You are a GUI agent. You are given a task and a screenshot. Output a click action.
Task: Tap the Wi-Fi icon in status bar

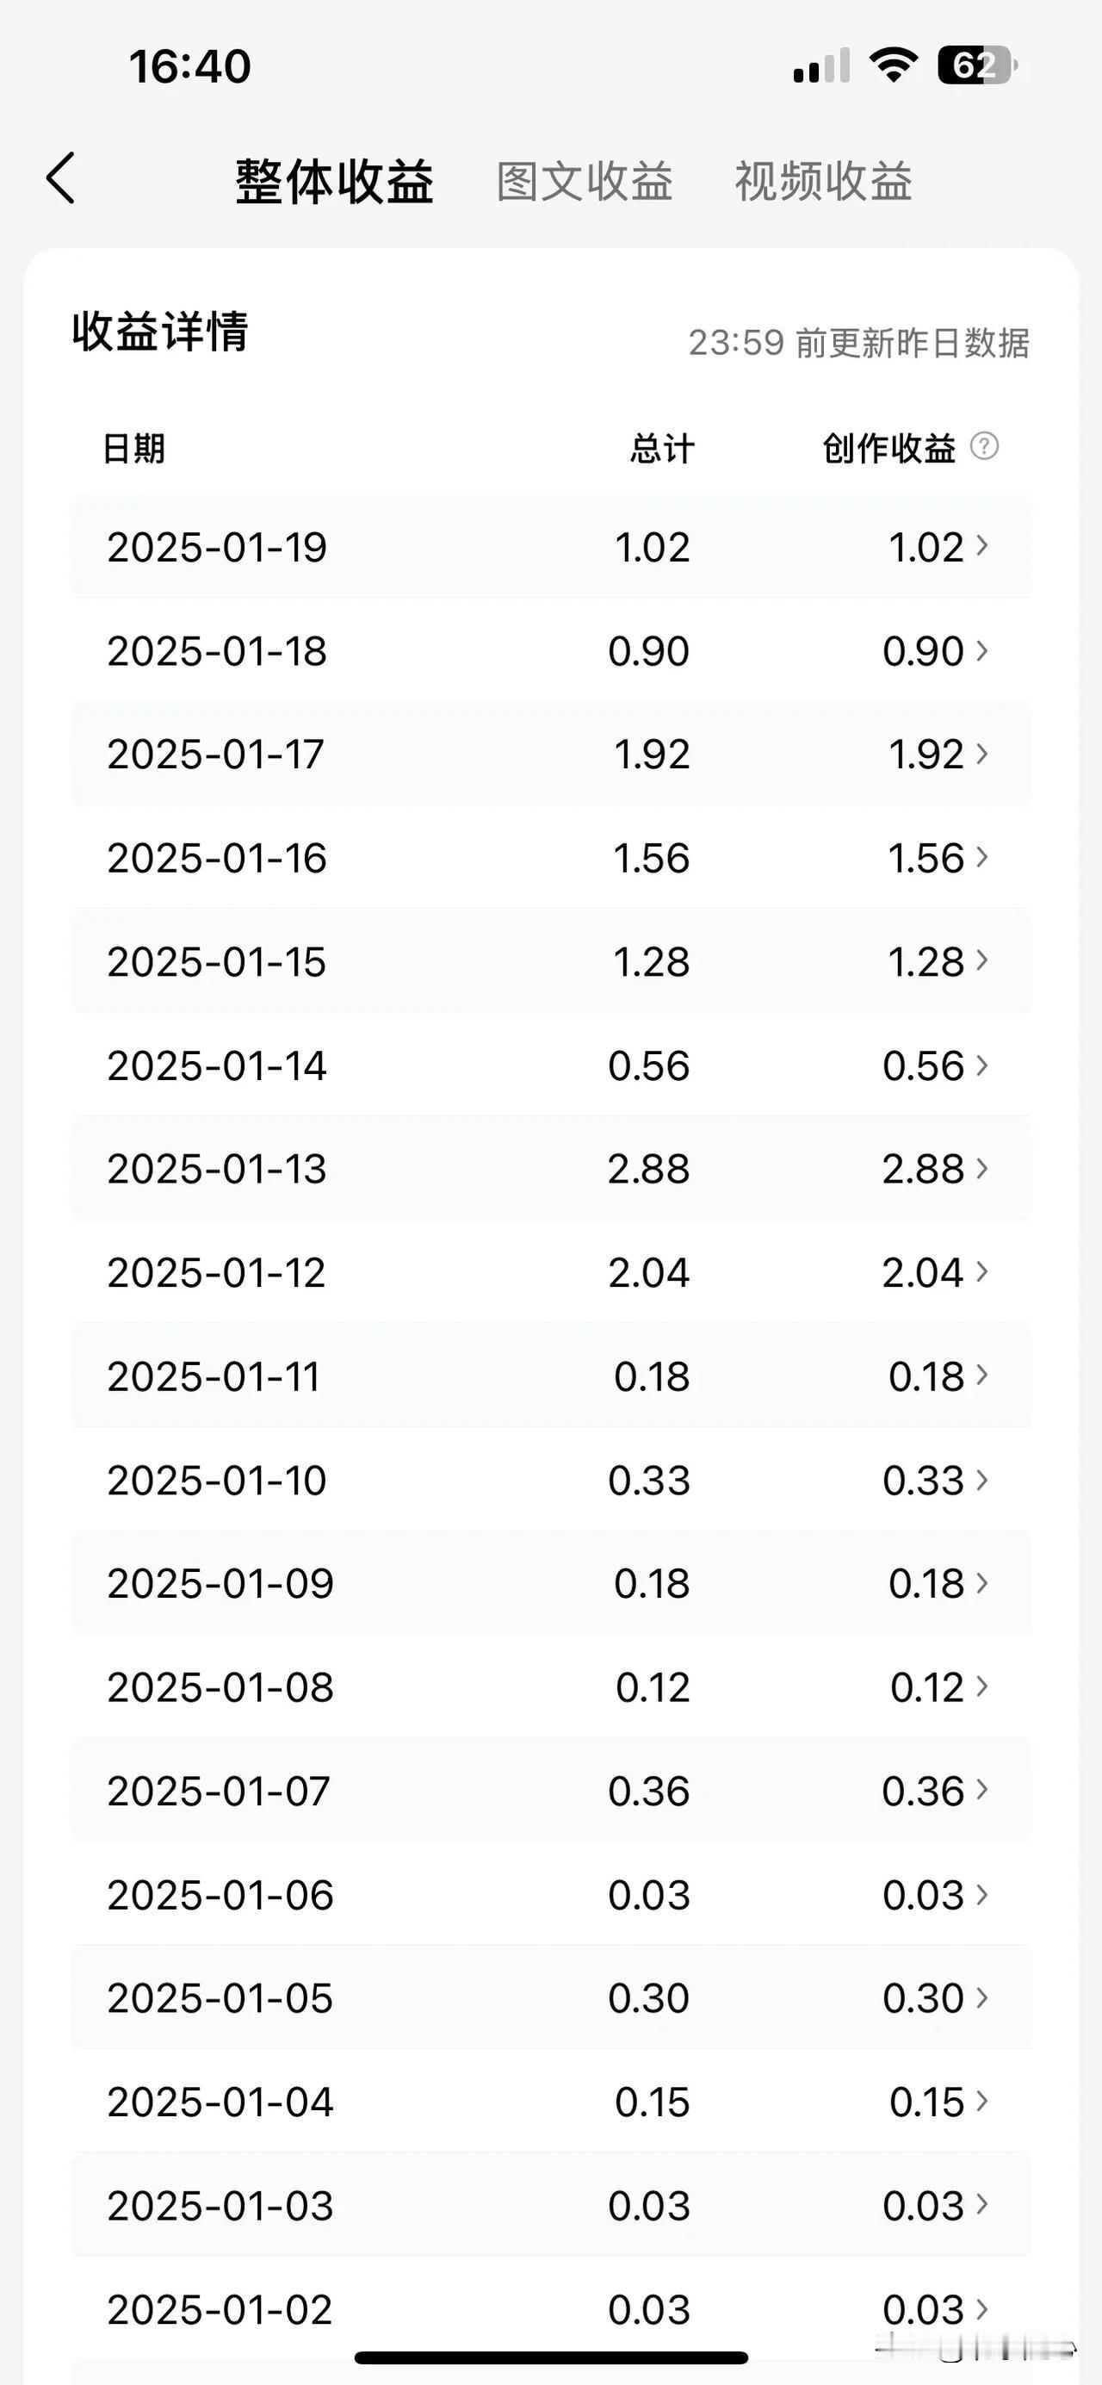[894, 65]
